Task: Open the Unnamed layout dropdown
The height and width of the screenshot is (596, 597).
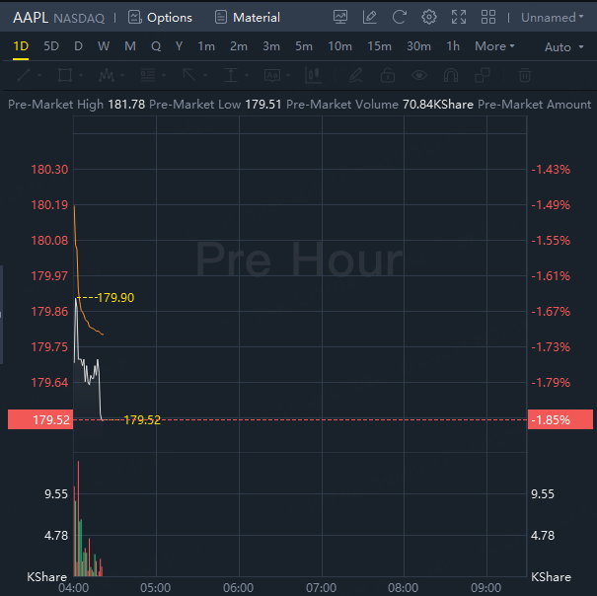Action: [x=553, y=17]
